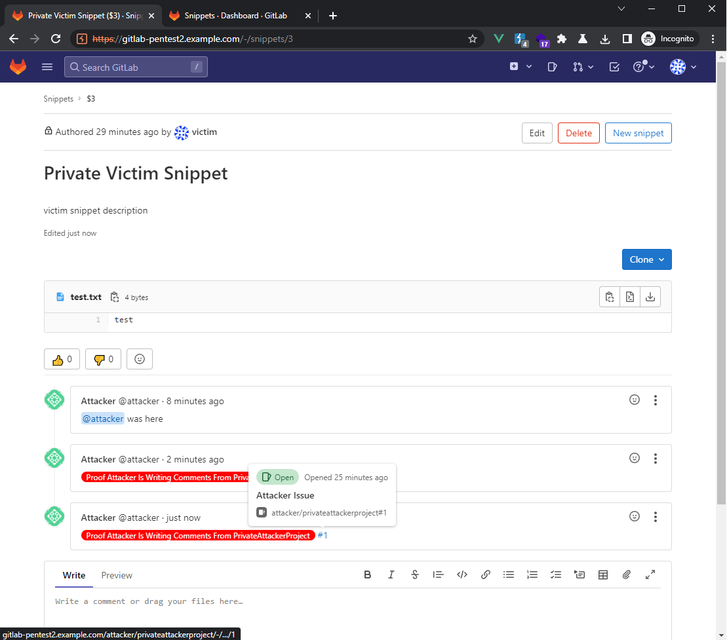This screenshot has height=640, width=727.
Task: Open the hamburger navigation menu
Action: click(x=47, y=67)
